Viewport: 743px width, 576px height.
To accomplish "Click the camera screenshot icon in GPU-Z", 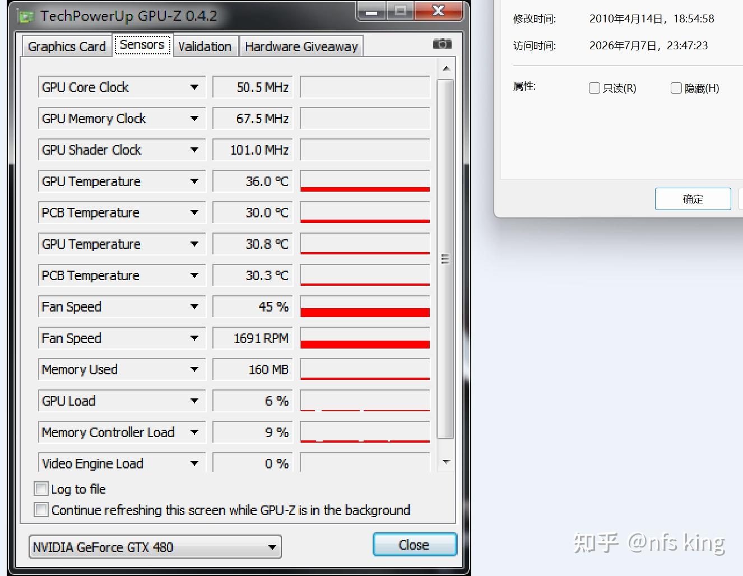I will tap(442, 44).
